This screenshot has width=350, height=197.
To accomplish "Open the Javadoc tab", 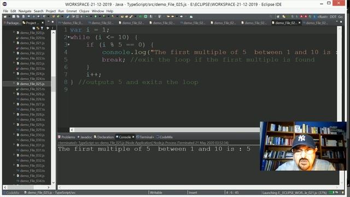I will point(85,137).
